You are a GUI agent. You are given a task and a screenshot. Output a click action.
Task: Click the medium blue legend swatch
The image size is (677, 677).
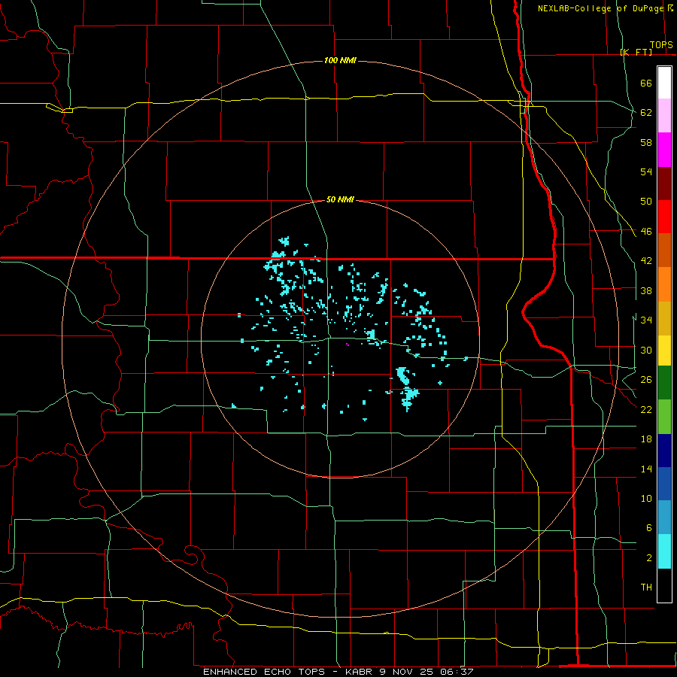664,484
